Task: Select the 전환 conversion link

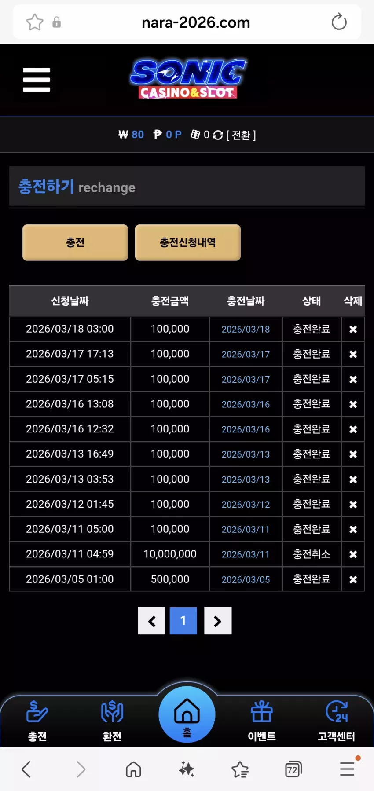Action: pos(241,135)
